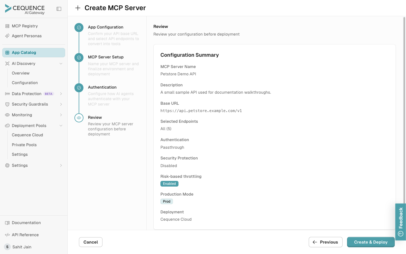This screenshot has width=406, height=254.
Task: Open Private Pools
Action: pyautogui.click(x=24, y=145)
